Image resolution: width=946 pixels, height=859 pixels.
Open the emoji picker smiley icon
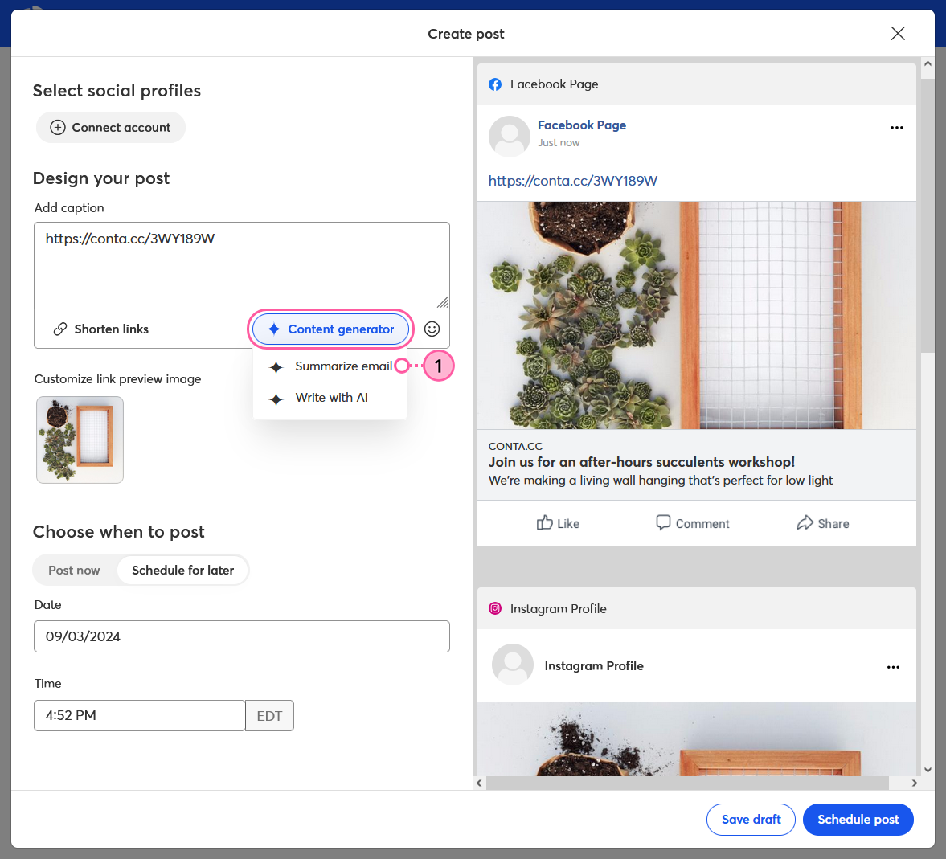[432, 329]
